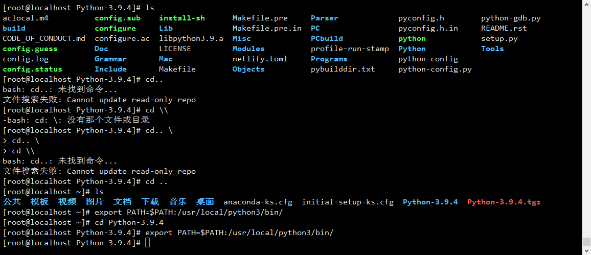The height and width of the screenshot is (255, 591).
Task: Click the scrollbar down arrow
Action: click(x=586, y=250)
